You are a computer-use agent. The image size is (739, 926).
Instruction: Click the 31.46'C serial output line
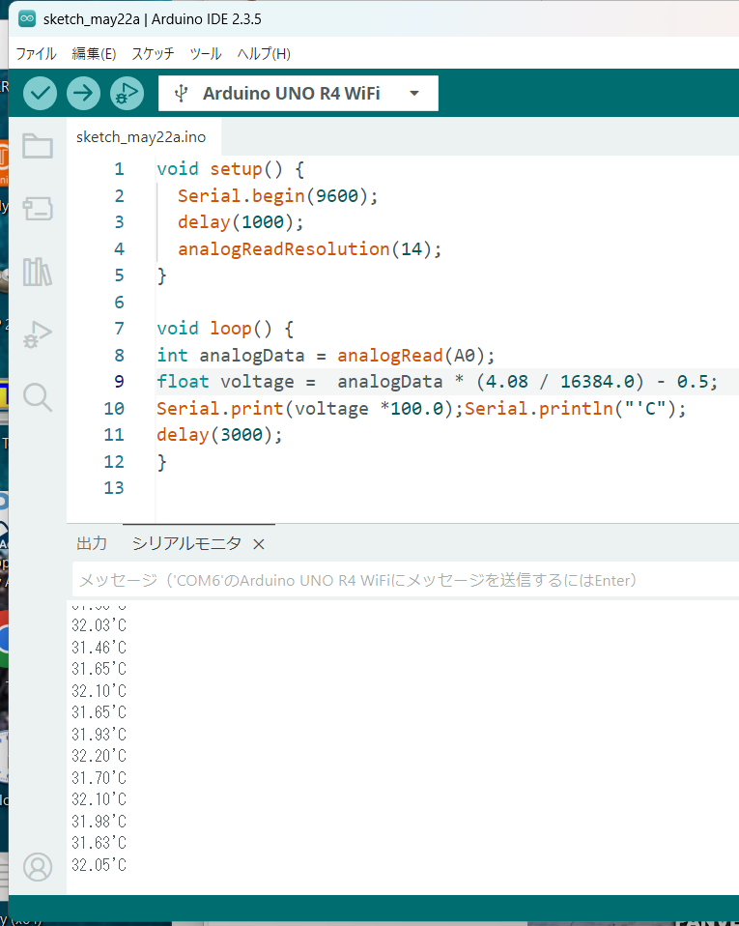pyautogui.click(x=99, y=648)
